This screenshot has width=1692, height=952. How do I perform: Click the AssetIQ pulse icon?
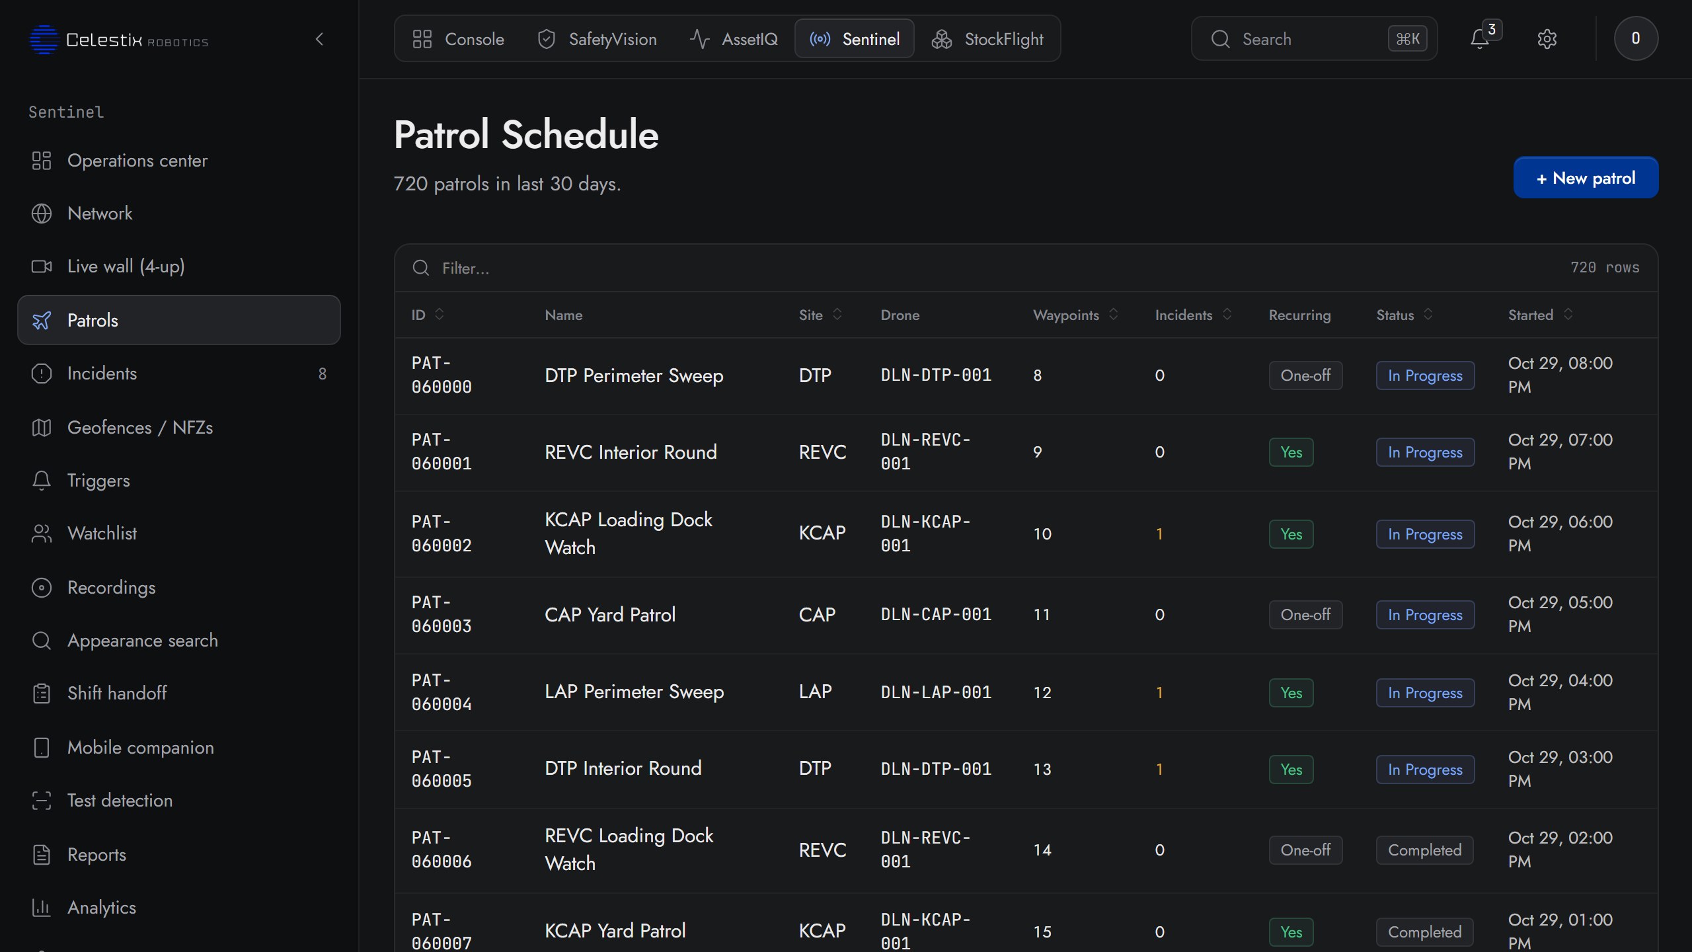pyautogui.click(x=699, y=39)
